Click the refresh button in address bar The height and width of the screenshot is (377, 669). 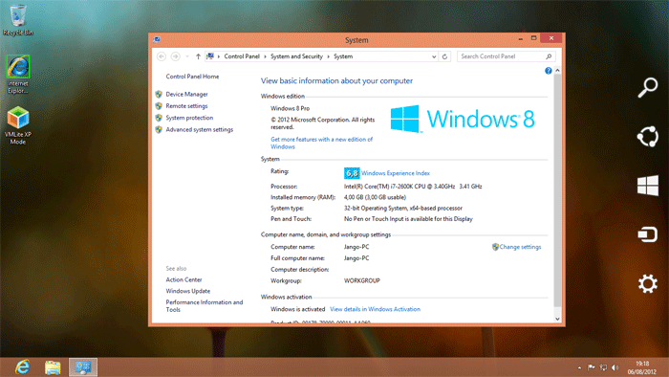(444, 56)
